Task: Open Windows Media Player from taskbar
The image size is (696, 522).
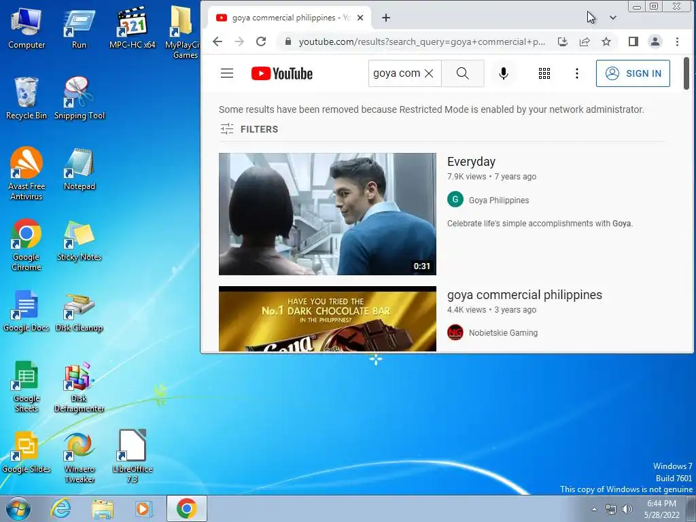Action: (x=143, y=508)
